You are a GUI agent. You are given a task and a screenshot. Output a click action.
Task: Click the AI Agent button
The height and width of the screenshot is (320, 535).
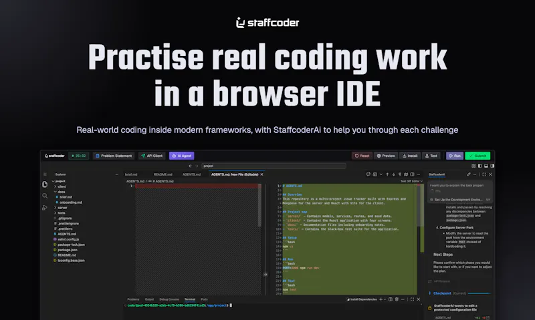point(181,156)
